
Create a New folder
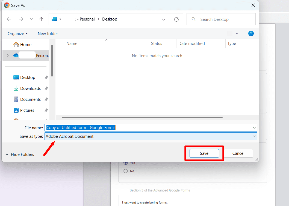point(48,34)
